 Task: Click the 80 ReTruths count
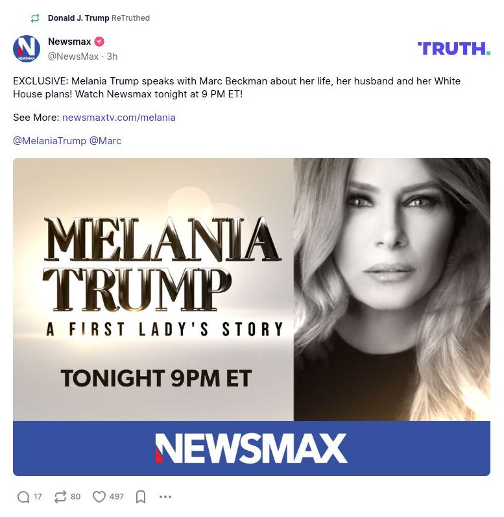75,497
